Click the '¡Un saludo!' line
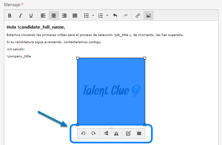222x145 pixels. point(16,49)
